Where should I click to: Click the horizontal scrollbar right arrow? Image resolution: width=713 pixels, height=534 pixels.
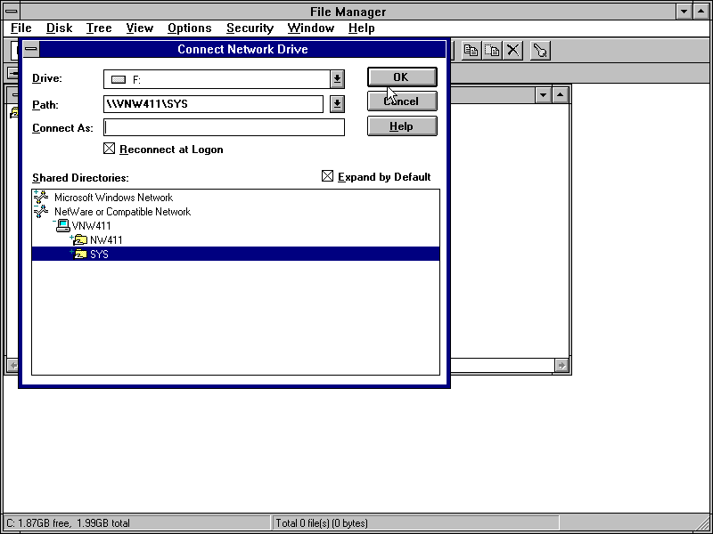pyautogui.click(x=561, y=365)
